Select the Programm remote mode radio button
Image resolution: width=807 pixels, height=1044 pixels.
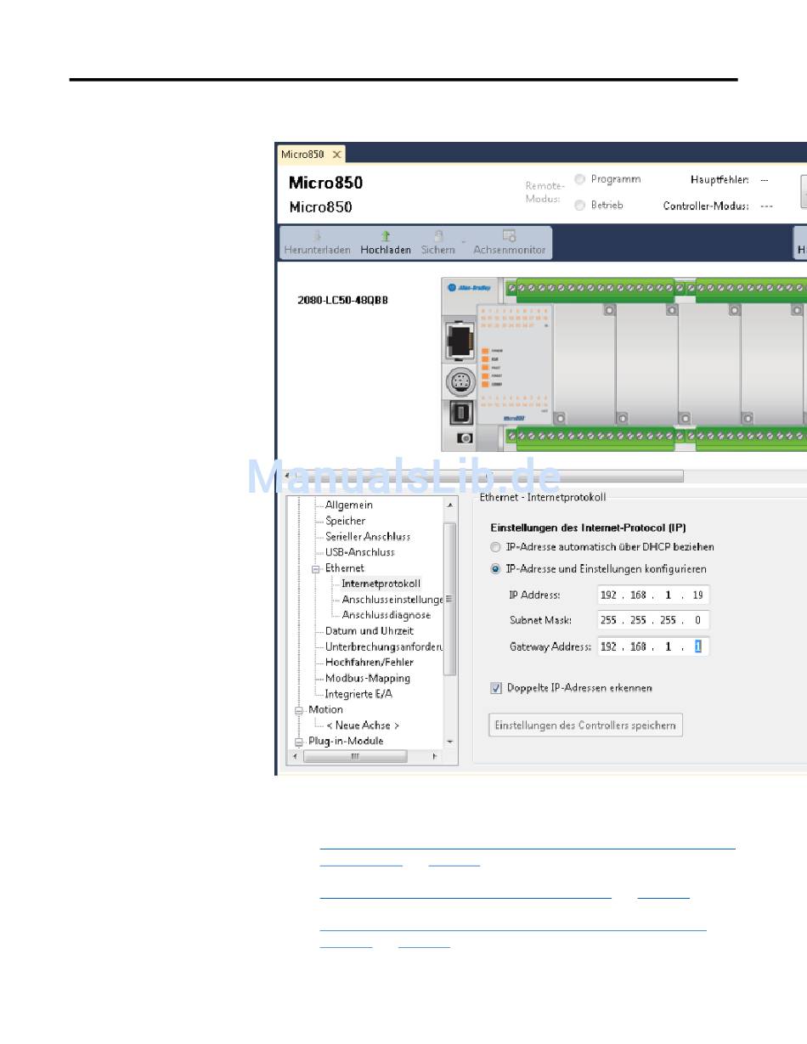click(x=580, y=179)
